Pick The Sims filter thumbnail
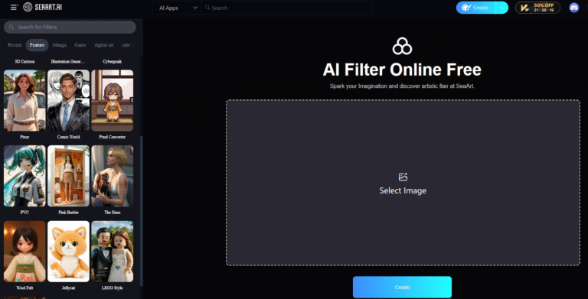Screen dimensions: 588x299 [112, 176]
